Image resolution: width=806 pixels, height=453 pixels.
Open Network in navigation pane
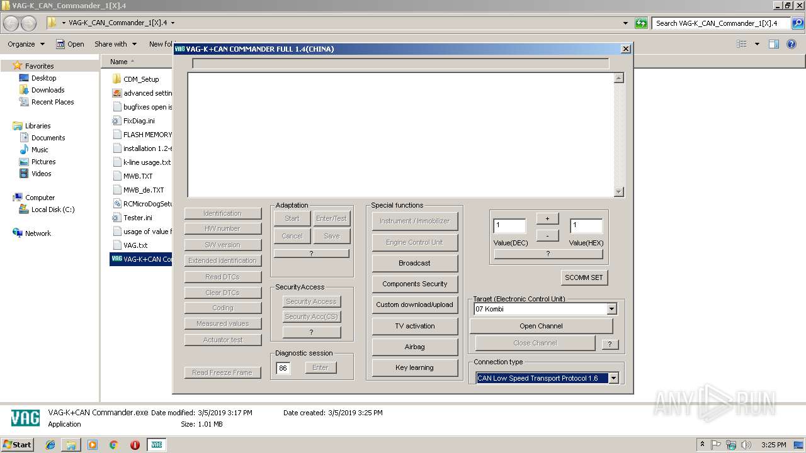[38, 233]
